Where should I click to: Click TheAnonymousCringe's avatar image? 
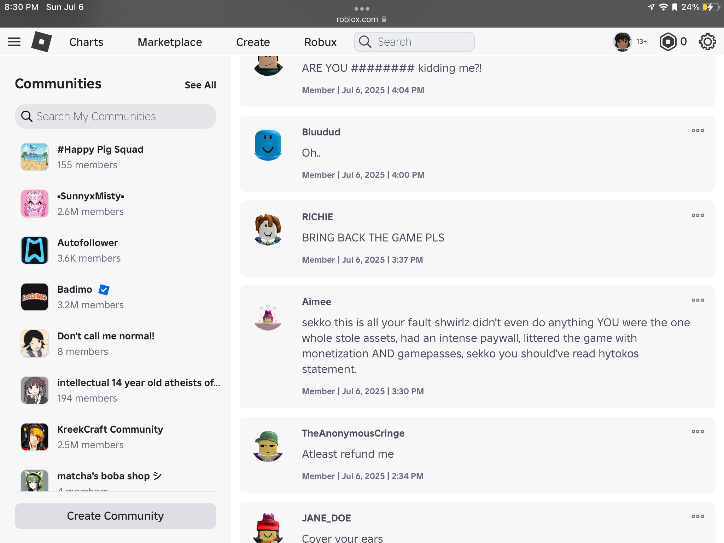(x=268, y=446)
